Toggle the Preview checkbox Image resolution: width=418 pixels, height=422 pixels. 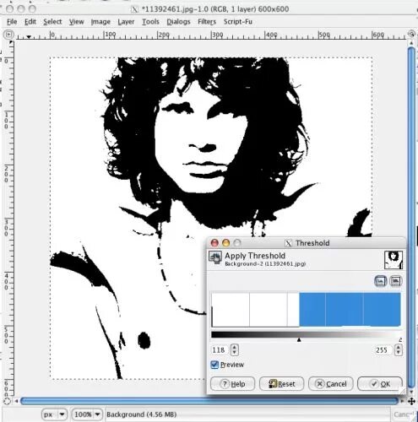click(x=214, y=365)
